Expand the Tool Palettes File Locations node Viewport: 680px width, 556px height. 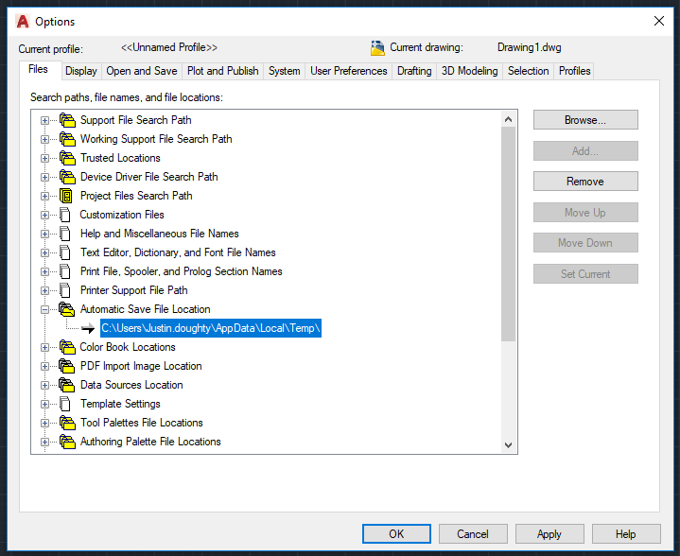click(44, 423)
